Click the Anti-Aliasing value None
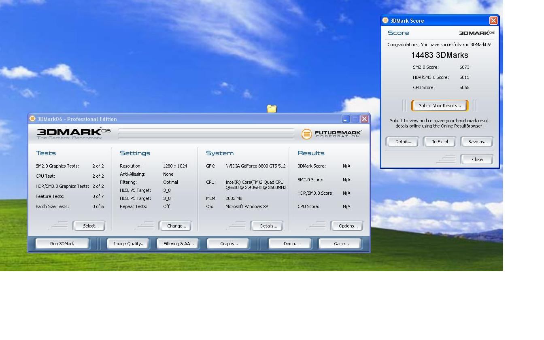 click(168, 174)
